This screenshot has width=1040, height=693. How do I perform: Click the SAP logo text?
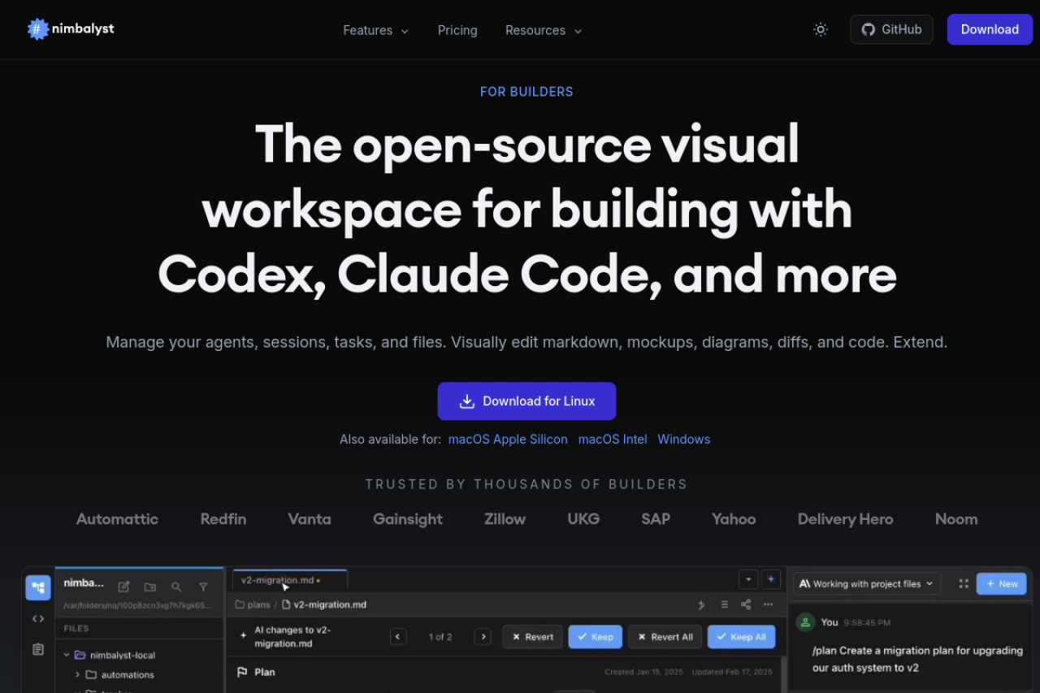click(x=656, y=519)
